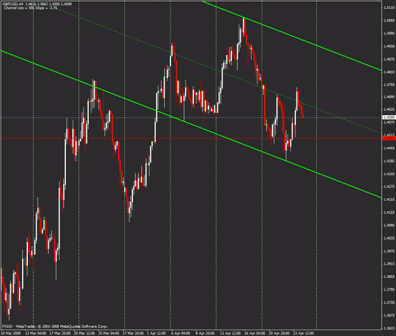Click the red price tag on axis

(389, 138)
